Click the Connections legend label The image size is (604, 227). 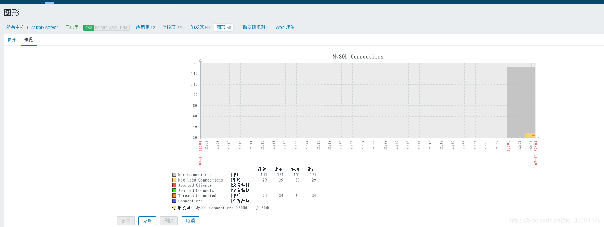click(191, 201)
